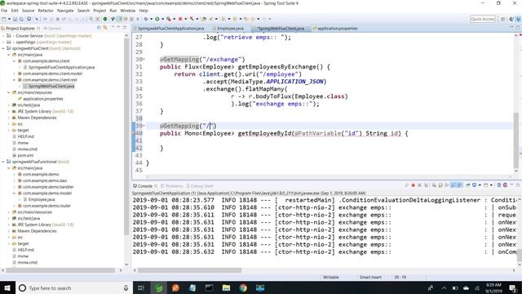Screen dimensions: 522x294
Task: Click the Save toolbar icon
Action: pyautogui.click(x=15, y=19)
